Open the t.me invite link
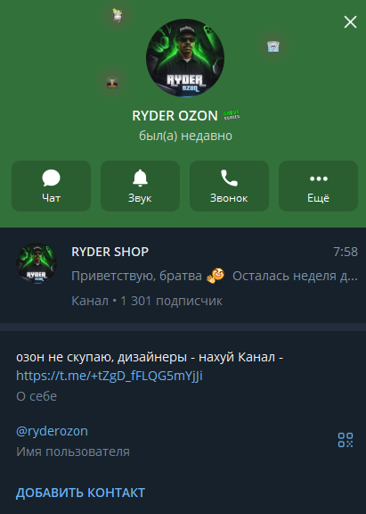This screenshot has width=366, height=514. (x=110, y=376)
